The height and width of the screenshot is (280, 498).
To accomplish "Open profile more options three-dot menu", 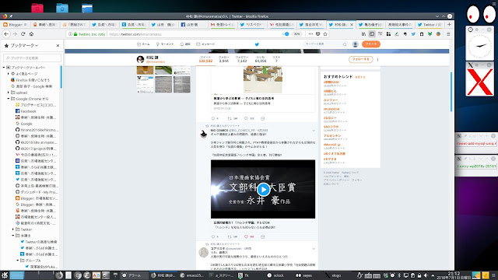I will [x=377, y=59].
